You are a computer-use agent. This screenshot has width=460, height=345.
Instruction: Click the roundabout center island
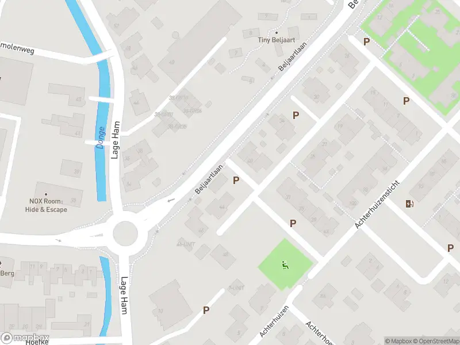point(125,233)
